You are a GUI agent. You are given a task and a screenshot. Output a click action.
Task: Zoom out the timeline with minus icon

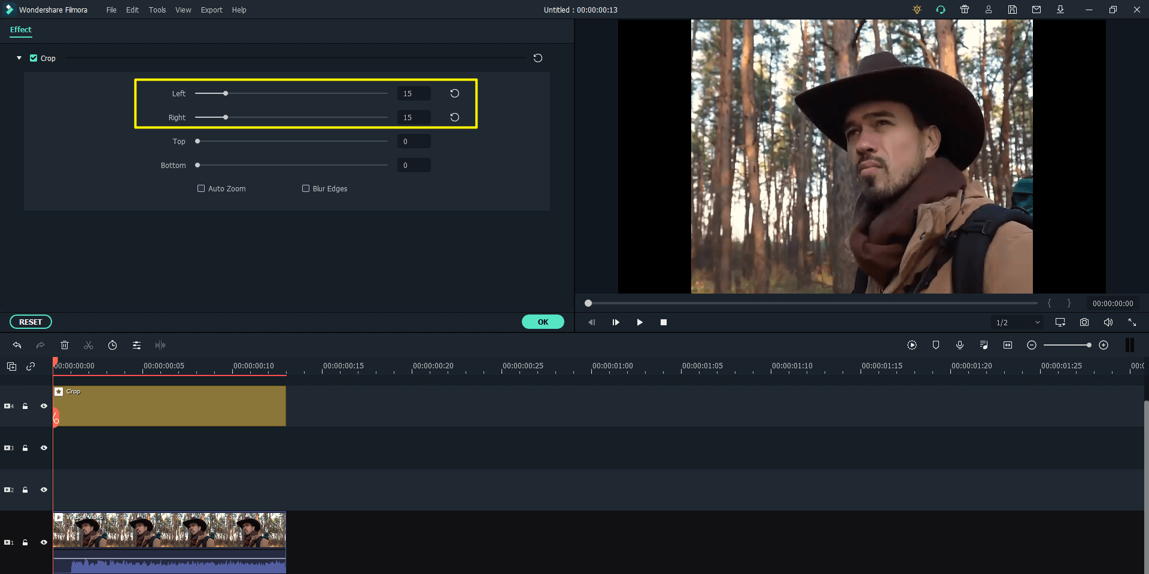pos(1032,345)
